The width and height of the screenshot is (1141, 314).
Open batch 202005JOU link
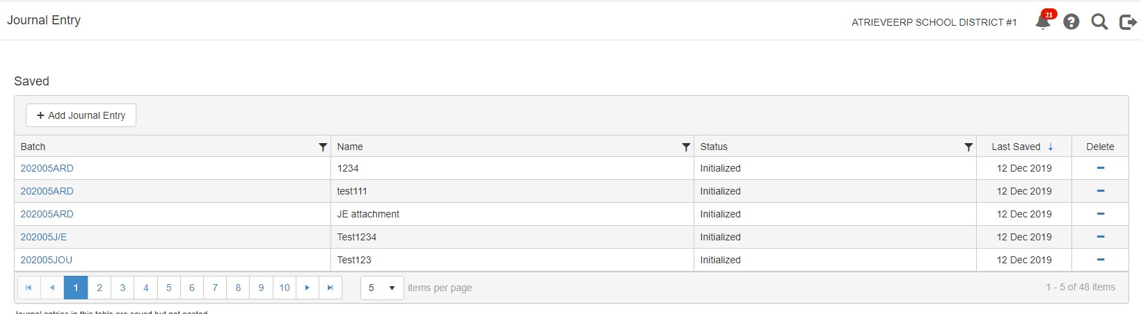click(x=47, y=260)
